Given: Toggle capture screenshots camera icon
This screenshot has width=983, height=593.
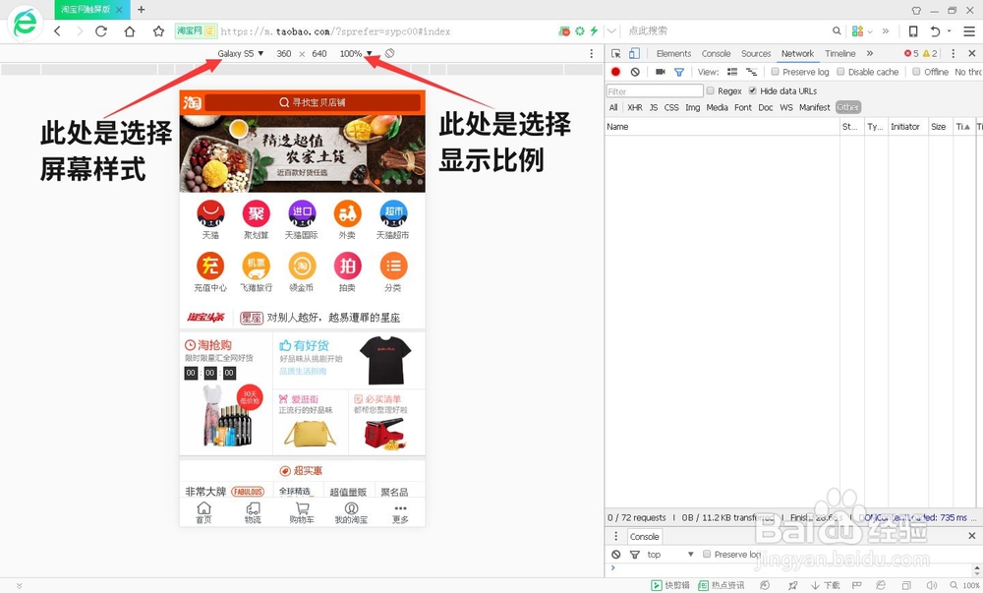Looking at the screenshot, I should point(661,72).
